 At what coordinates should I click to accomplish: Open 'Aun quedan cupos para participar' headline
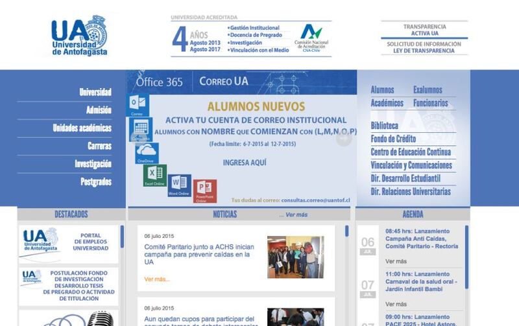[x=201, y=321]
